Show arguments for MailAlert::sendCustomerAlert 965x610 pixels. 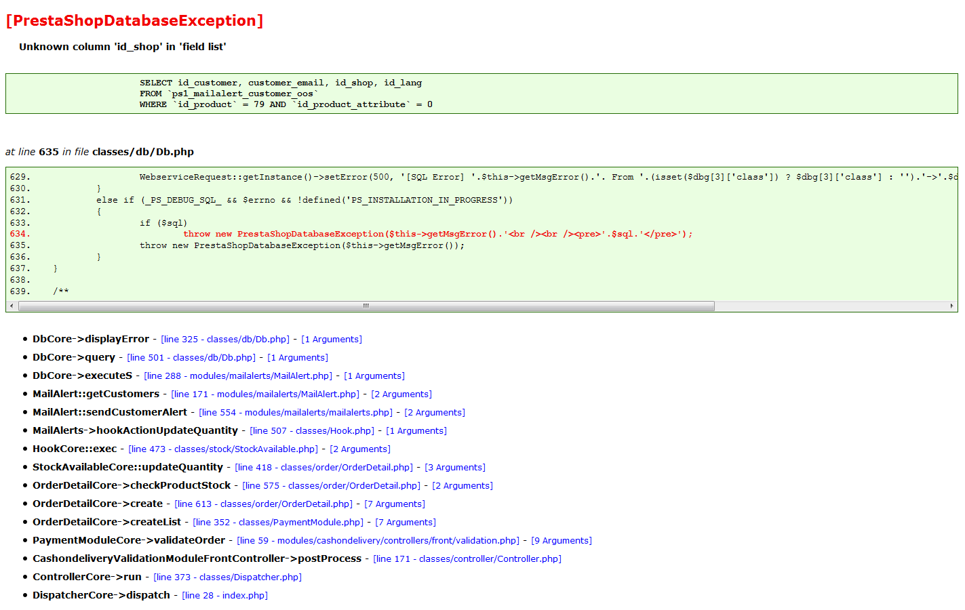tap(435, 413)
